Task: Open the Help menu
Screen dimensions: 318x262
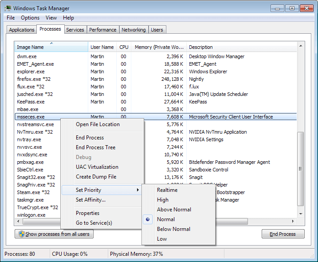Action: pos(68,18)
